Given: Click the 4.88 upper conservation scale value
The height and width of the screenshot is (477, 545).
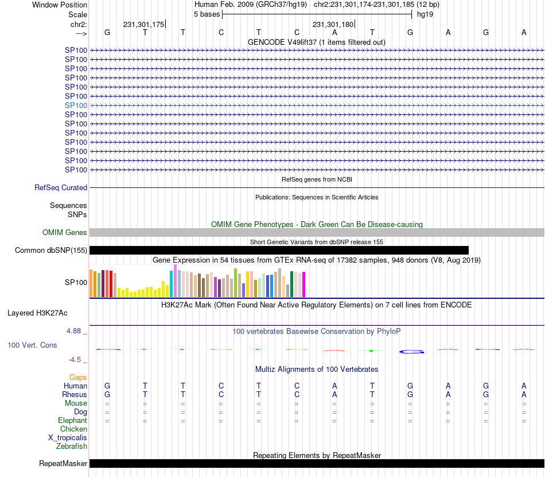Looking at the screenshot, I should point(73,331).
